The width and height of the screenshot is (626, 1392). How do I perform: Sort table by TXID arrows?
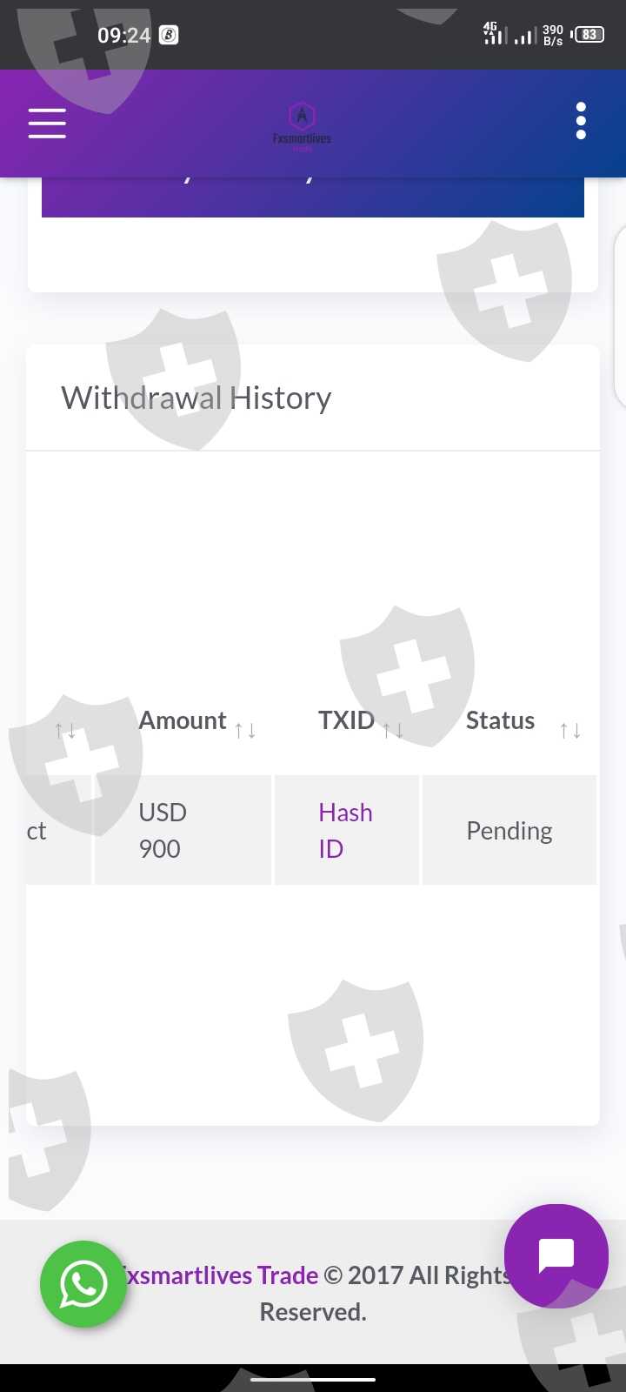(x=394, y=730)
